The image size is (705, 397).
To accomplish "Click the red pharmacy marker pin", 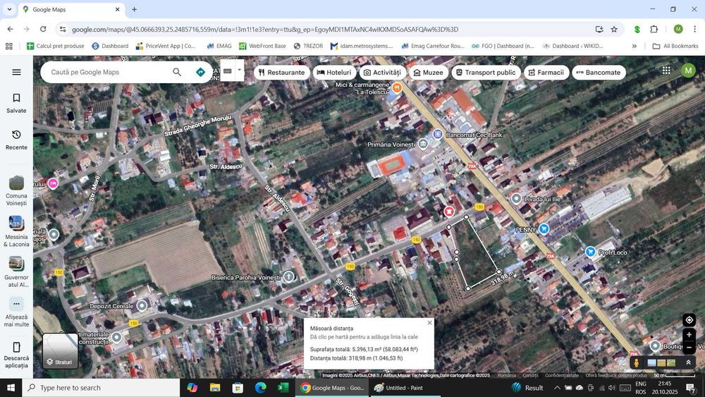I will click(x=448, y=212).
